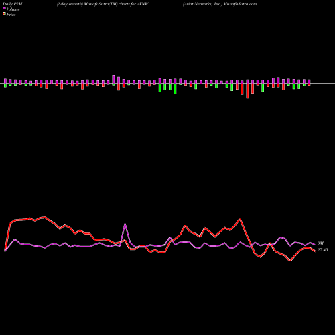Click the 'Price' legend label
This screenshot has height=335, width=335.
click(x=11, y=15)
